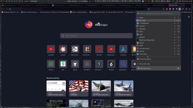The height and width of the screenshot is (108, 193).
Task: Open Canvas Wall Tents bookmark
Action: click(x=115, y=12)
